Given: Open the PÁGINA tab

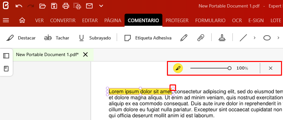Looking at the screenshot, I should (113, 21).
